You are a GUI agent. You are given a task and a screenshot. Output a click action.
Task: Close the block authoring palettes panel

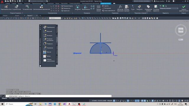[40, 26]
